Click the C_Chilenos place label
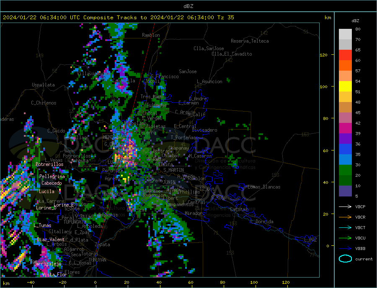The image size is (377, 288). [44, 103]
